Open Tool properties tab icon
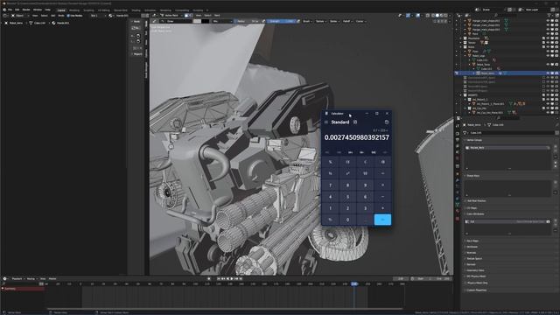The width and height of the screenshot is (560, 315). coord(458,126)
